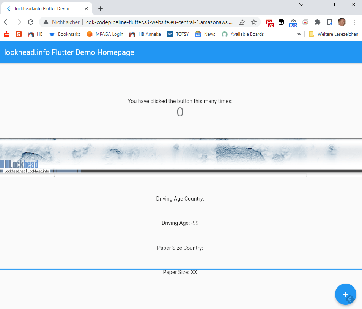
Task: Open the MPAGA Login bookmark
Action: click(x=105, y=34)
